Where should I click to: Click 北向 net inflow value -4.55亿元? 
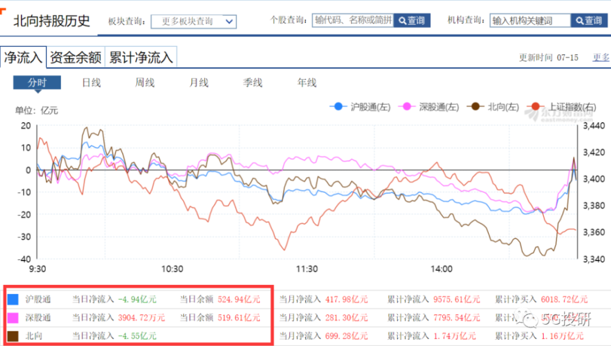coord(137,336)
